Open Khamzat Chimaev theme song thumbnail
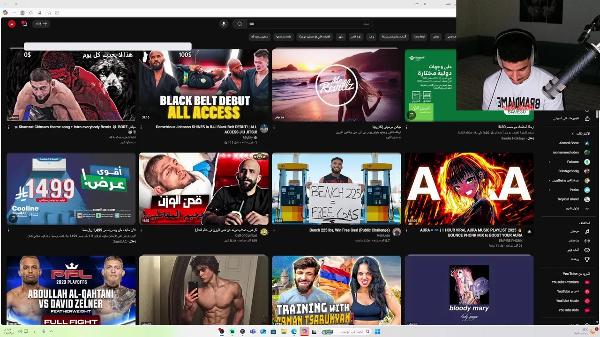 pyautogui.click(x=71, y=85)
